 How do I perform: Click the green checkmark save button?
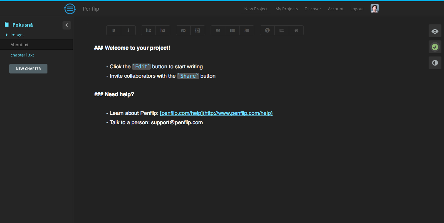click(x=435, y=47)
